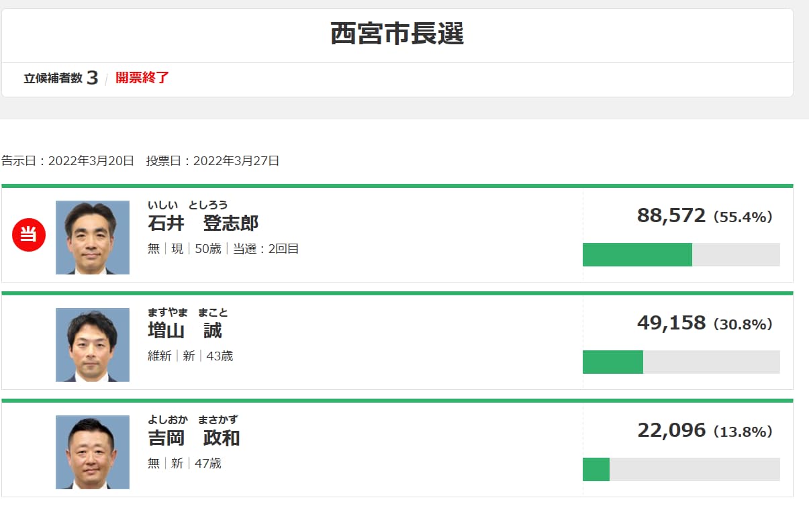The width and height of the screenshot is (809, 506).
Task: Click the 西宮市長選 page heading
Action: (397, 34)
